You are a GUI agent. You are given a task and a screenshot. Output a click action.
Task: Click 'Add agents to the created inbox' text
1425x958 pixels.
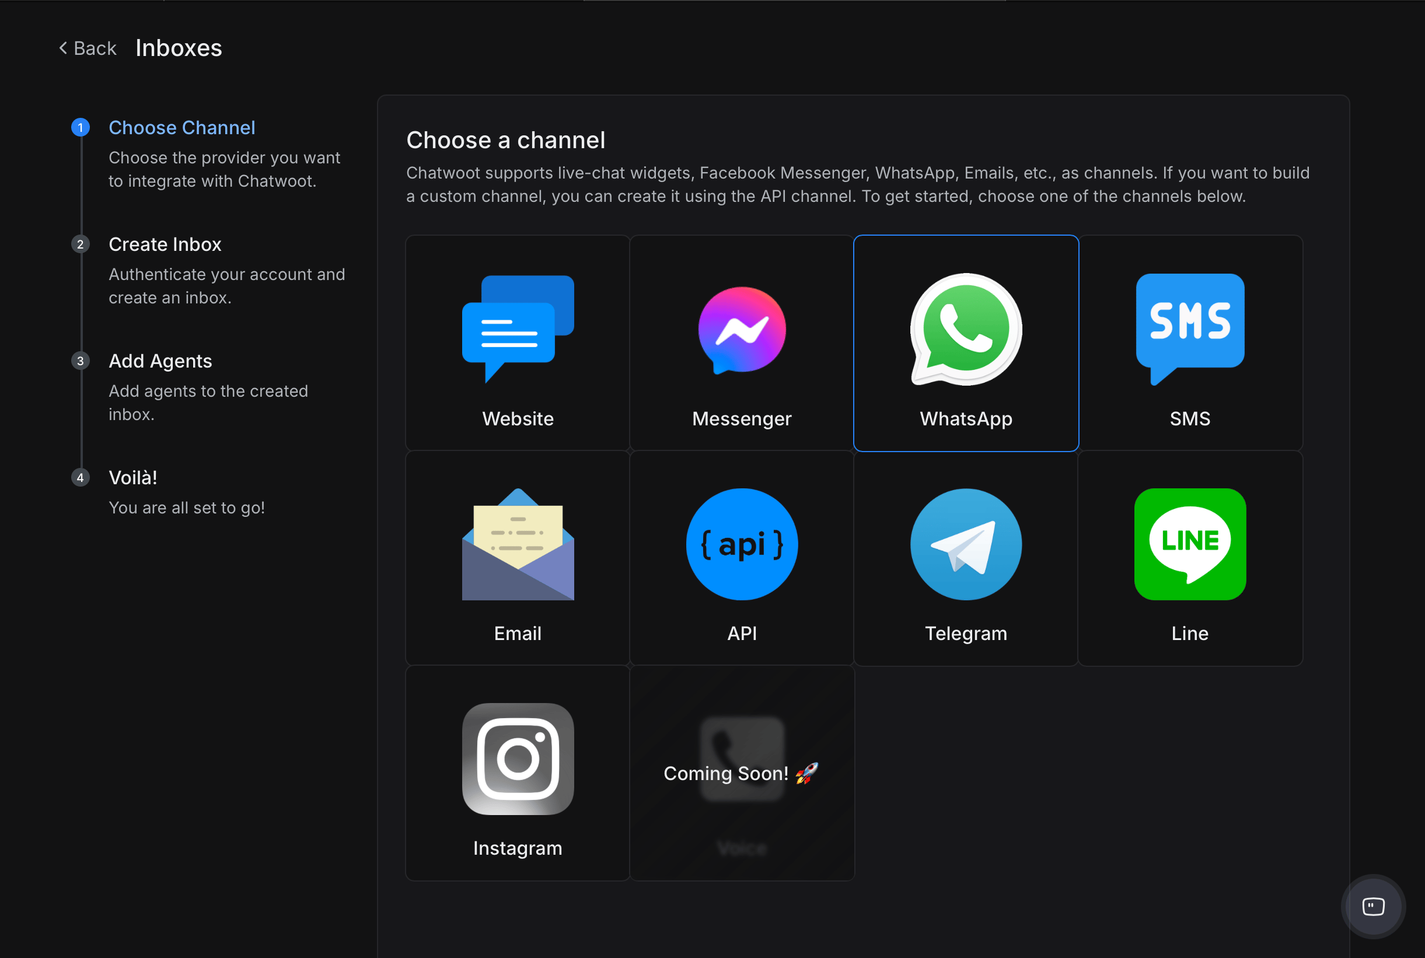point(208,402)
